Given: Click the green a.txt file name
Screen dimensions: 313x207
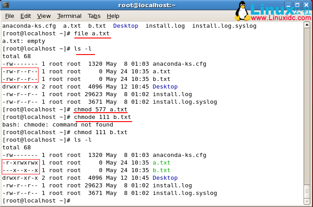Looking at the screenshot, I should (162, 163).
